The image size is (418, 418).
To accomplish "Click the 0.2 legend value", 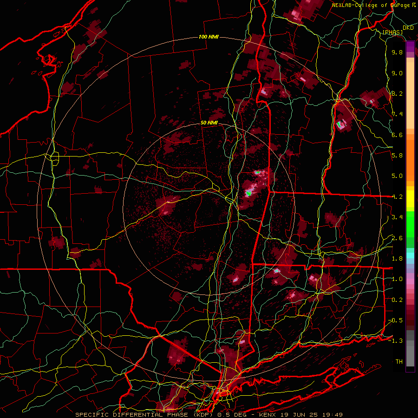I will (x=397, y=300).
